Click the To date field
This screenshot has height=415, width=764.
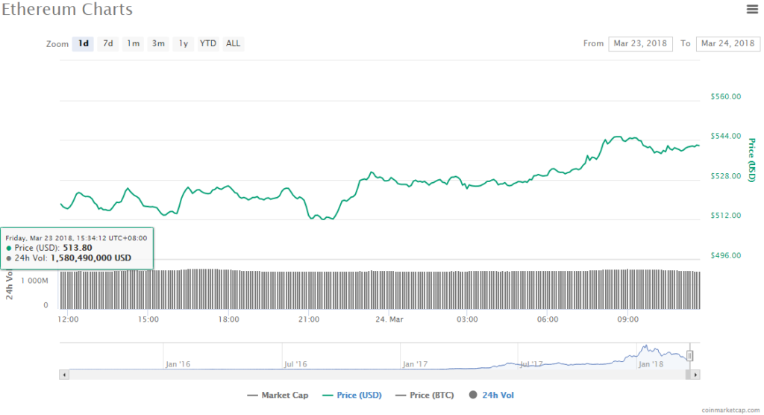[727, 44]
